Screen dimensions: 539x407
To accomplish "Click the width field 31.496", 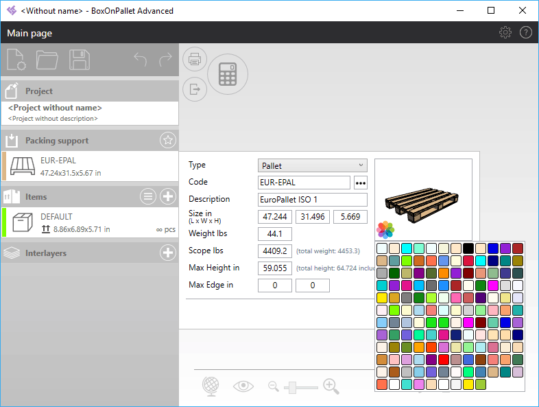I will click(313, 217).
